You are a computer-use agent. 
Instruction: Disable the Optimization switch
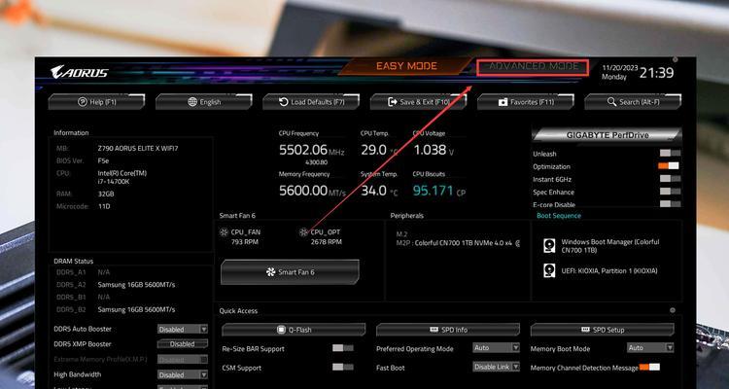point(669,165)
